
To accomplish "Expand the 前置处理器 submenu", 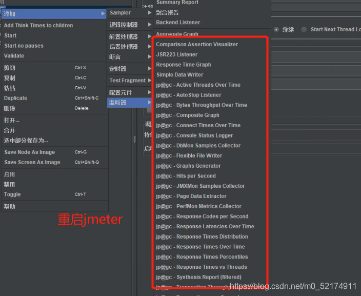I will point(130,36).
